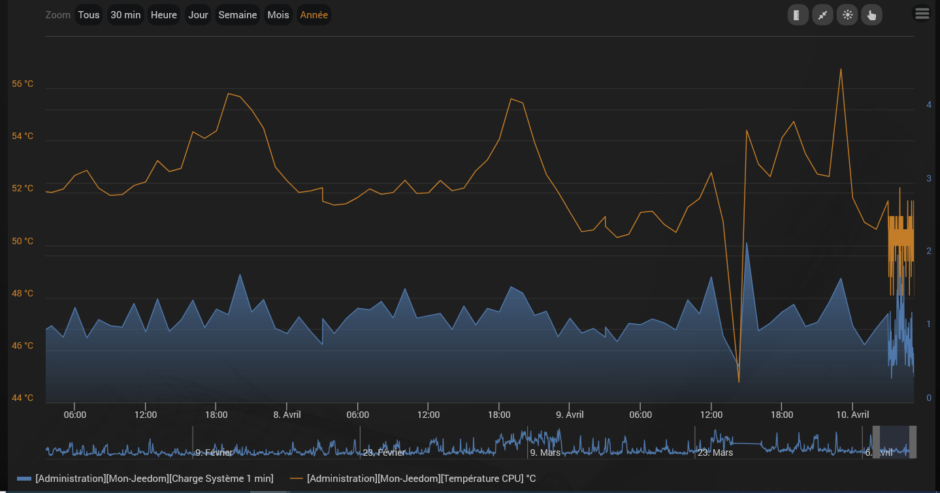
Task: Set zoom range to Tous
Action: tap(89, 15)
